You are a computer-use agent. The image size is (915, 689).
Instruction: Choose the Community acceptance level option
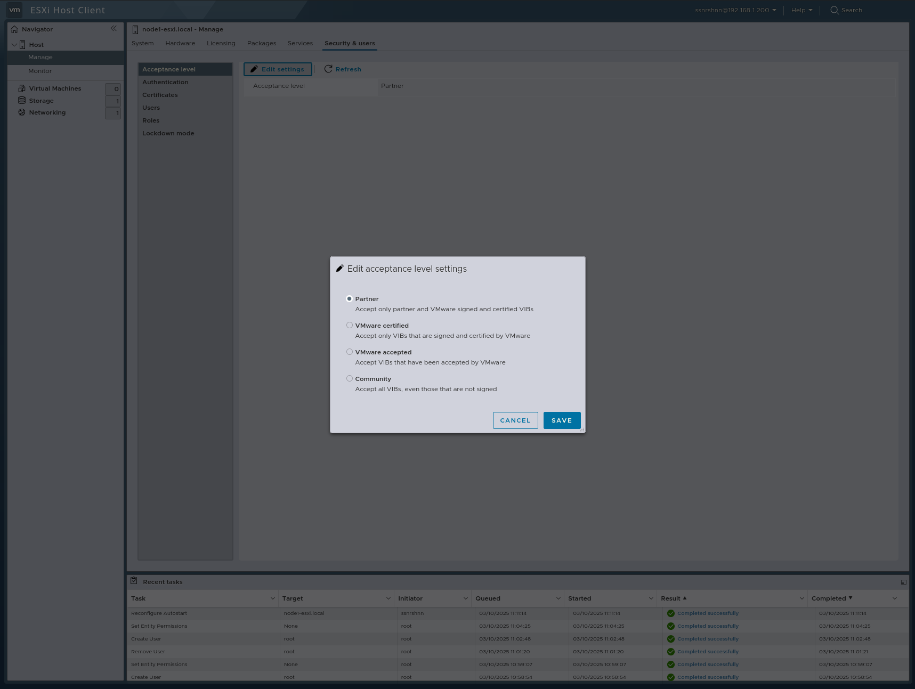350,378
